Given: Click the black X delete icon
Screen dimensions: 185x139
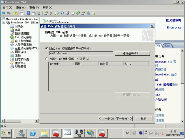Looking at the screenshot, I should [51, 13].
